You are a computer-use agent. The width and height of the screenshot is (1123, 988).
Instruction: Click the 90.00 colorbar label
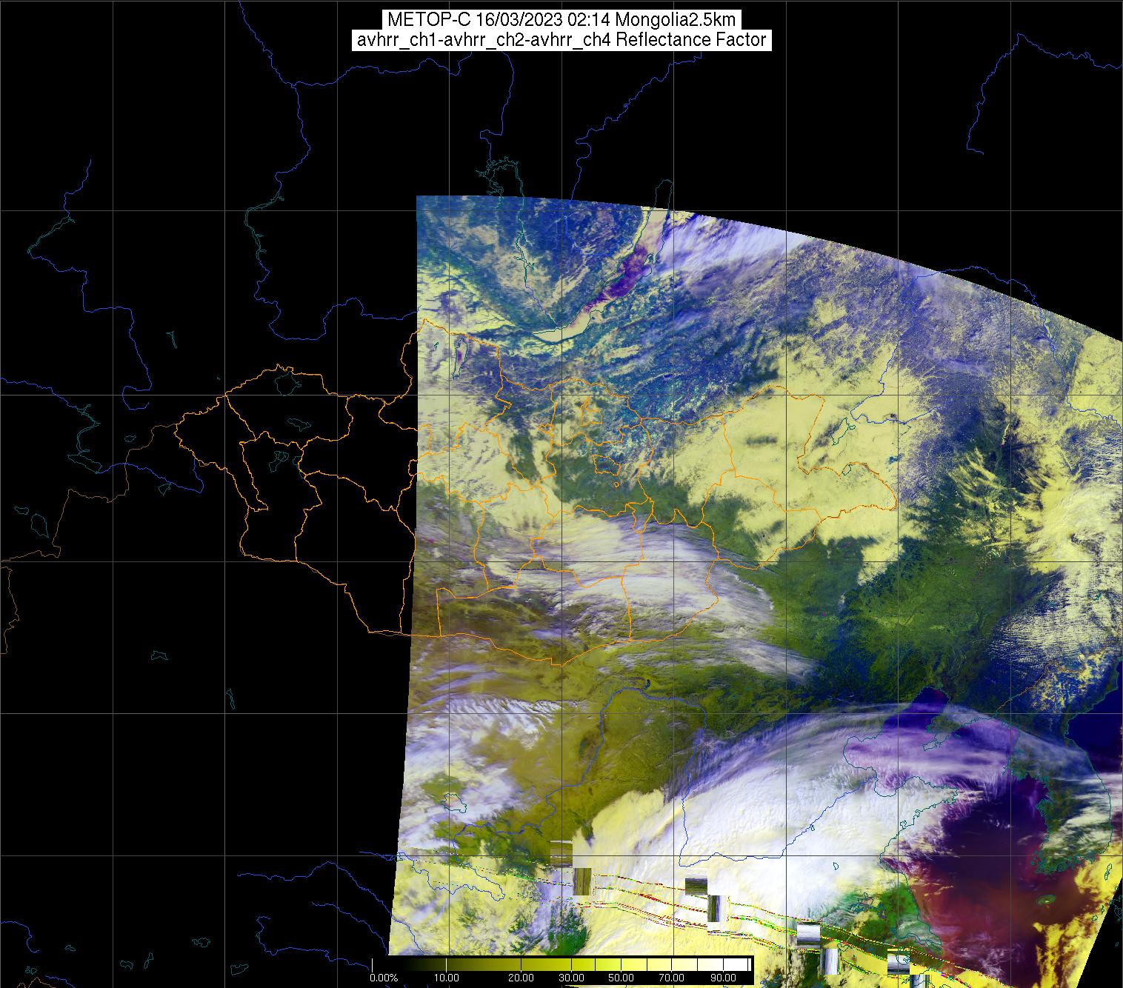click(x=722, y=978)
